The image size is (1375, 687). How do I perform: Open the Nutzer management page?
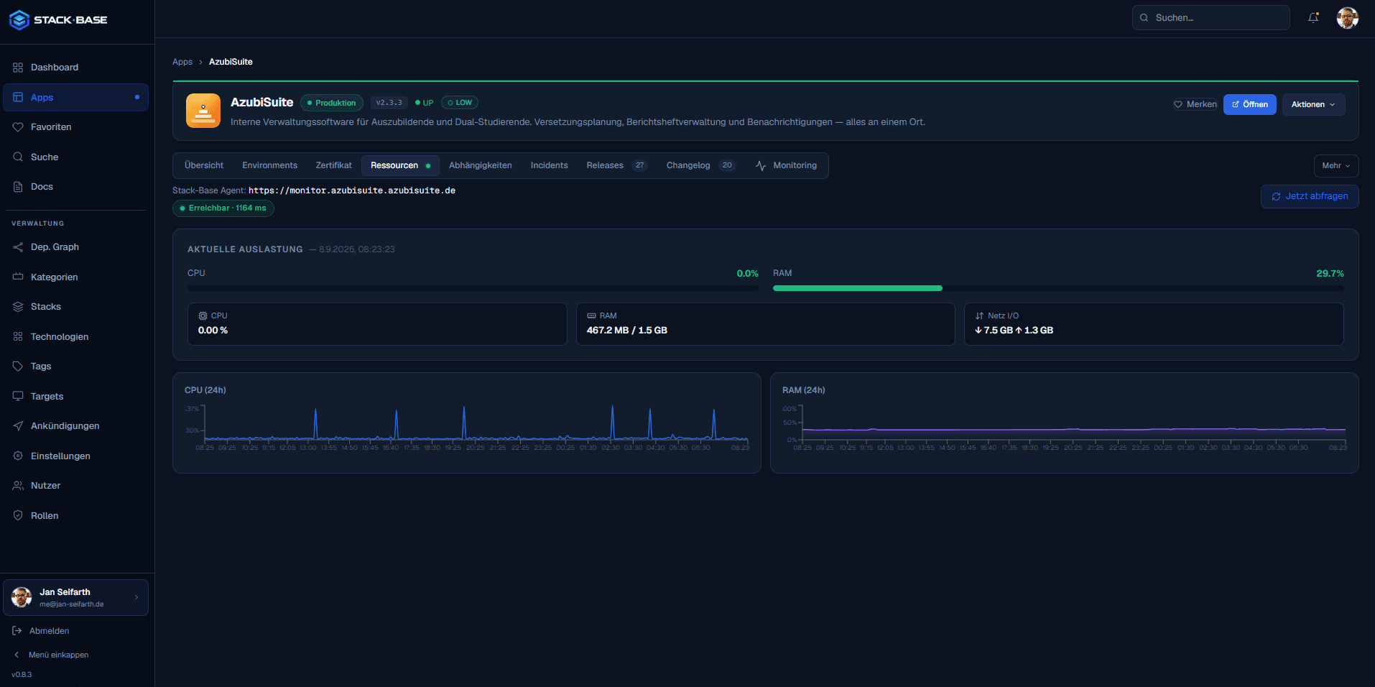tap(75, 486)
